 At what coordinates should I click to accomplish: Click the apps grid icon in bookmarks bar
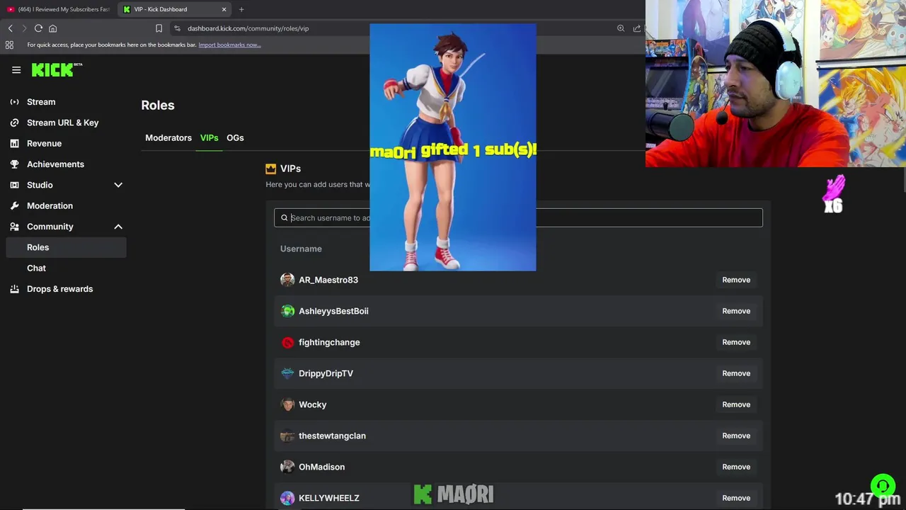(x=9, y=45)
